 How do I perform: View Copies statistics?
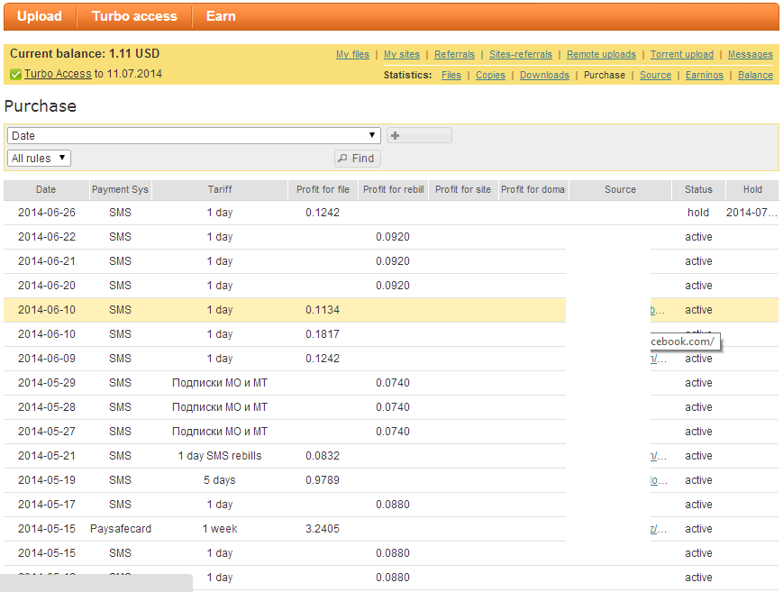[490, 75]
